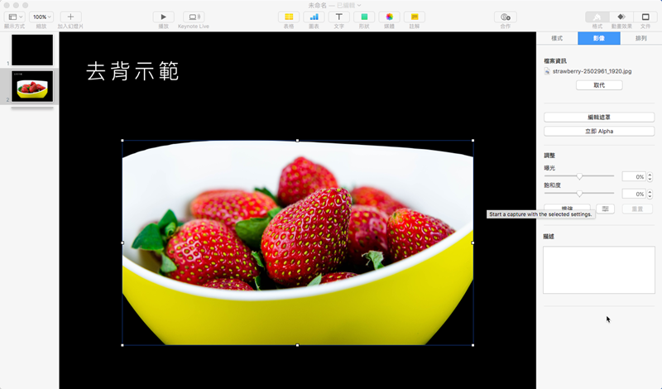Image resolution: width=662 pixels, height=389 pixels.
Task: Adjust the 曝光 exposure slider
Action: coord(579,176)
